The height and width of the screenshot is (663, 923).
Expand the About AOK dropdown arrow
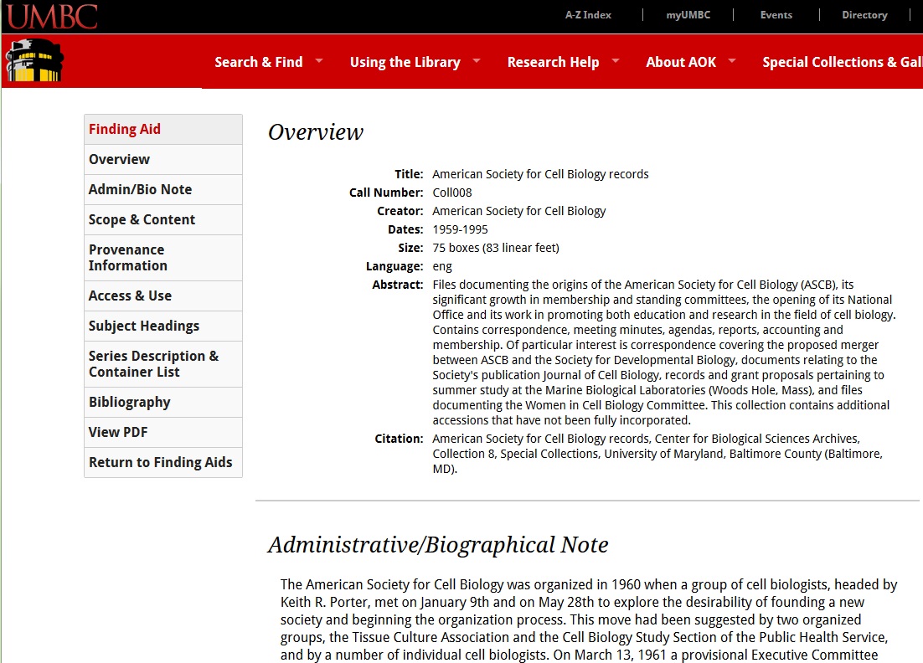click(732, 60)
